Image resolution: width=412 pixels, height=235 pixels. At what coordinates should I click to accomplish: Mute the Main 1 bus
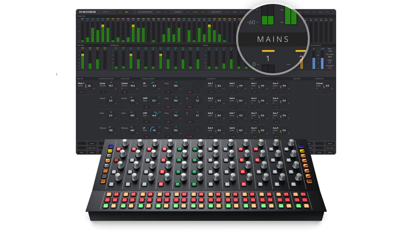click(81, 92)
